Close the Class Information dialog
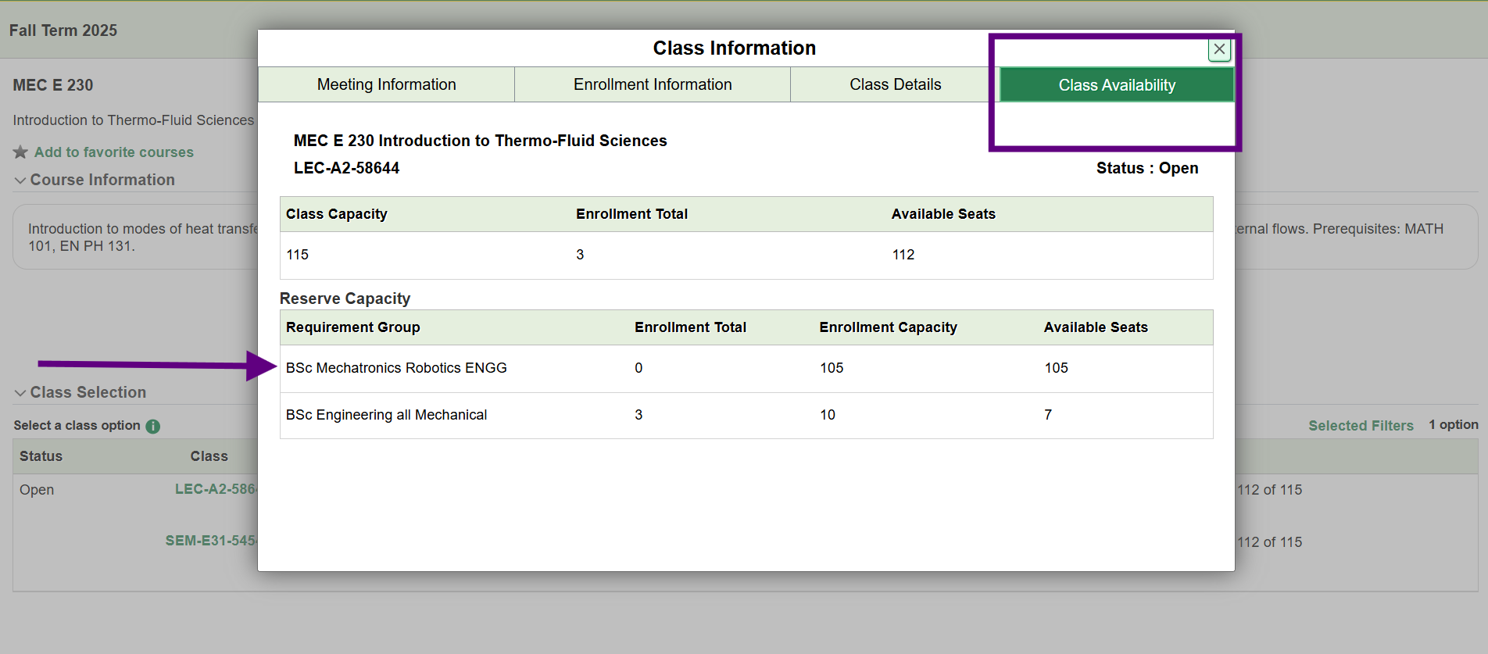The image size is (1488, 654). pyautogui.click(x=1218, y=49)
